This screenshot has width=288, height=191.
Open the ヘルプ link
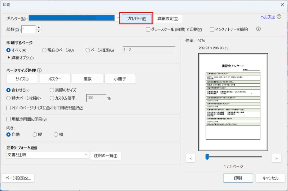(x=268, y=17)
